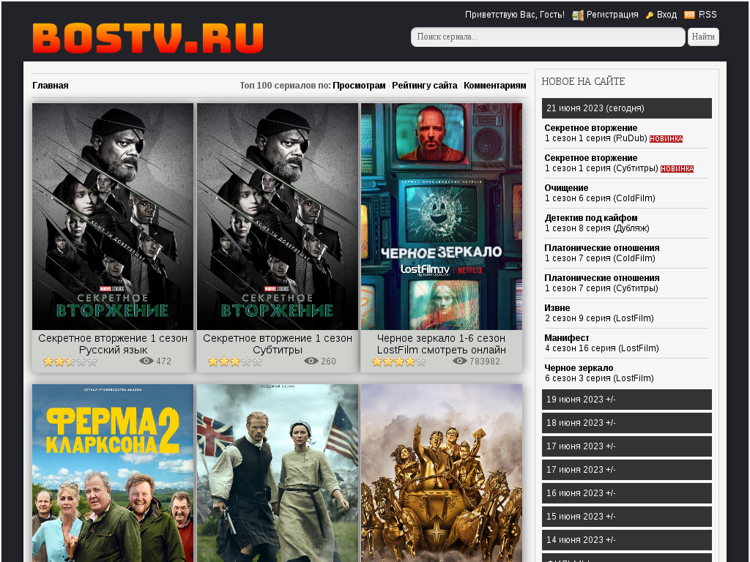Go to Главная in the navigation bar

pos(51,86)
